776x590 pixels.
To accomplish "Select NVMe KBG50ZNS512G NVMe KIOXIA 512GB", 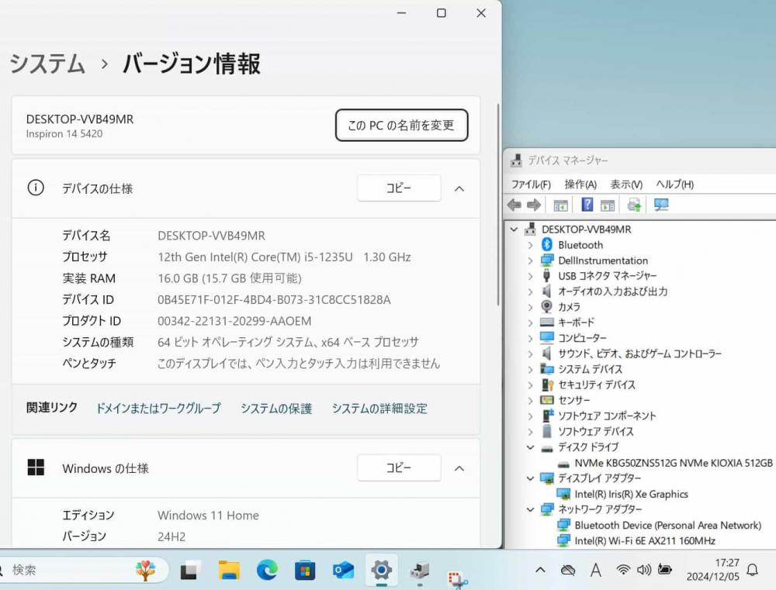I will 673,463.
